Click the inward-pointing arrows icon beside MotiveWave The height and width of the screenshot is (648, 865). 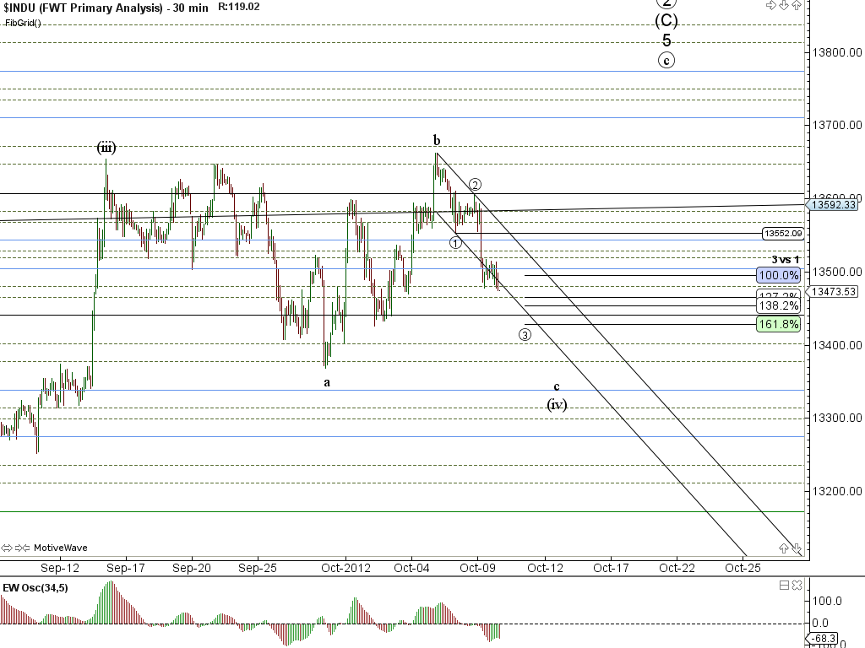(x=23, y=548)
